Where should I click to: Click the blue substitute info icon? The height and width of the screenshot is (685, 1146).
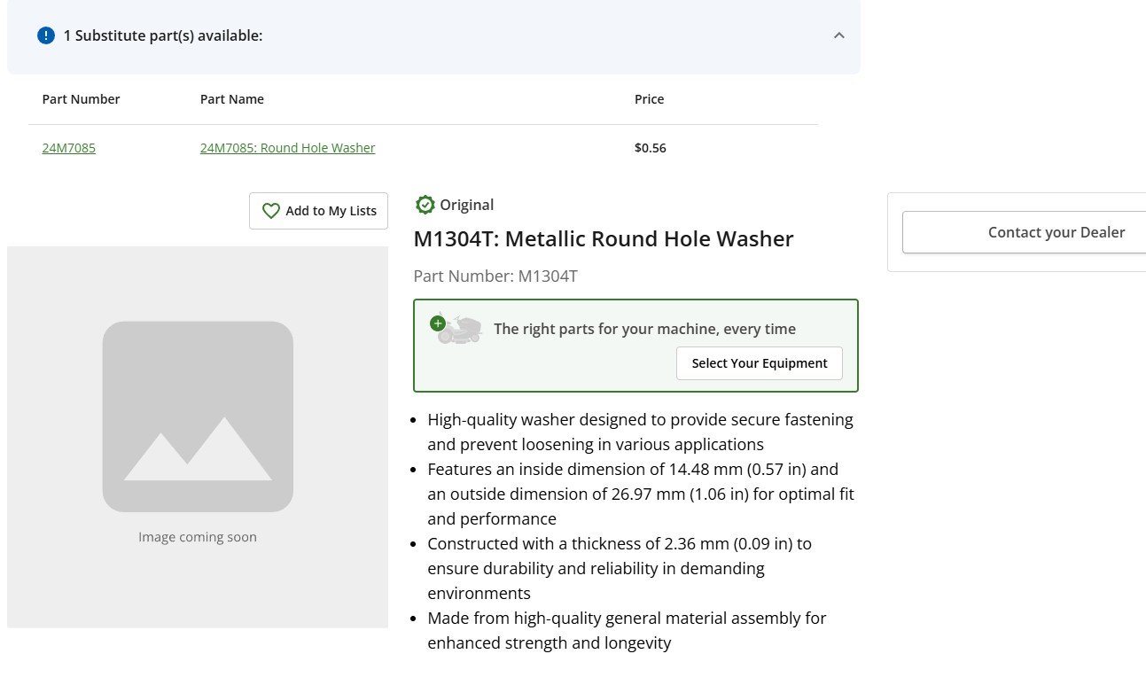(46, 35)
